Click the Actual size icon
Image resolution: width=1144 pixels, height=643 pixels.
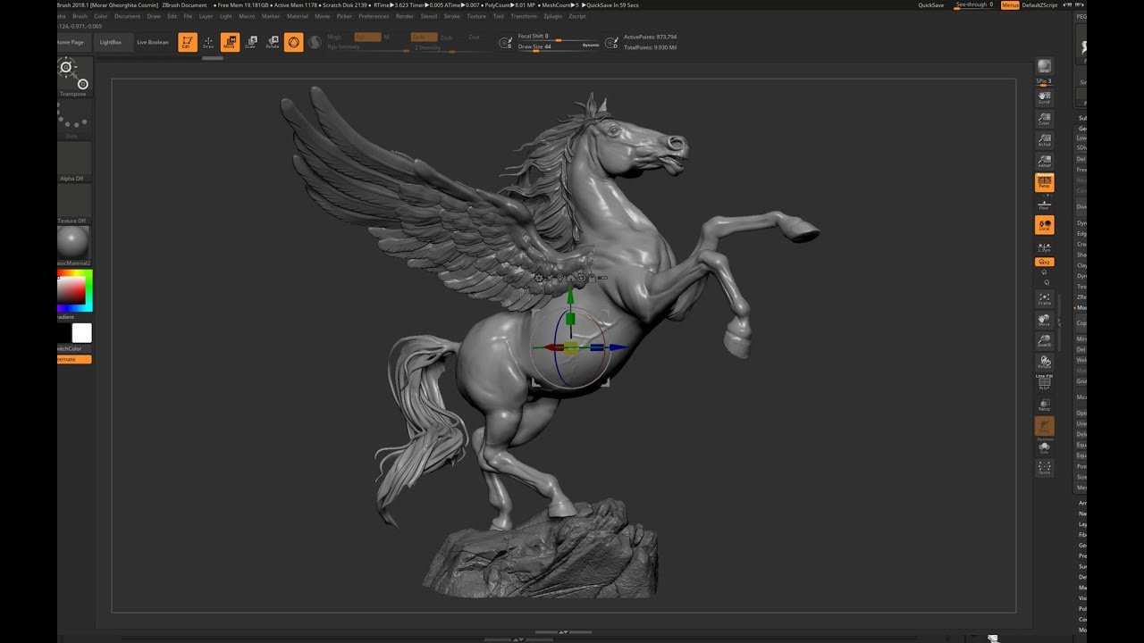(x=1044, y=140)
